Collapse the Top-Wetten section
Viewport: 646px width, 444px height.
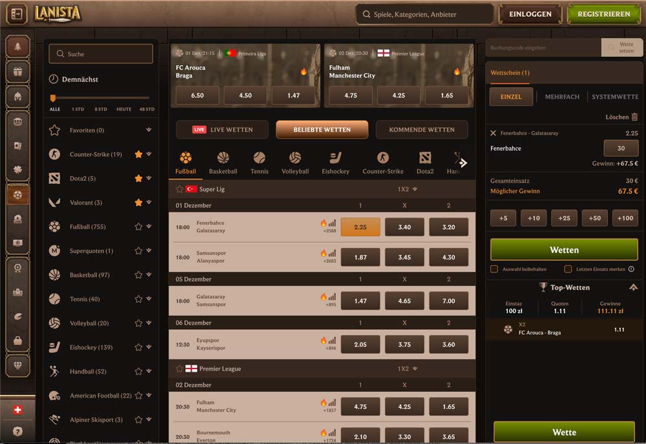pos(633,287)
